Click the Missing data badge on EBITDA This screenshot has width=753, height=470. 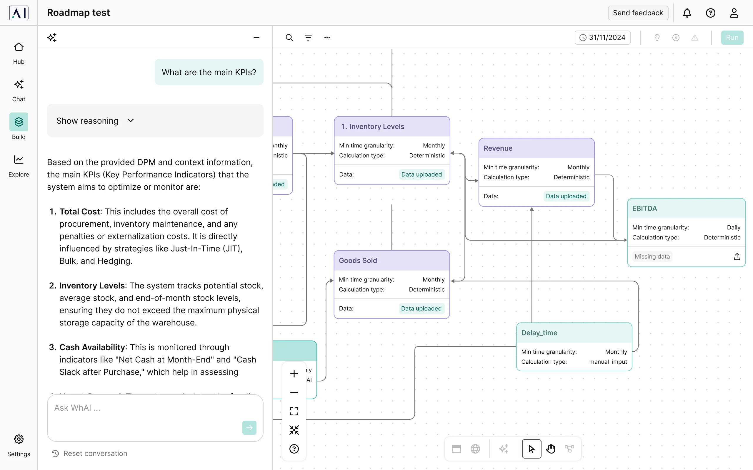[x=652, y=256]
